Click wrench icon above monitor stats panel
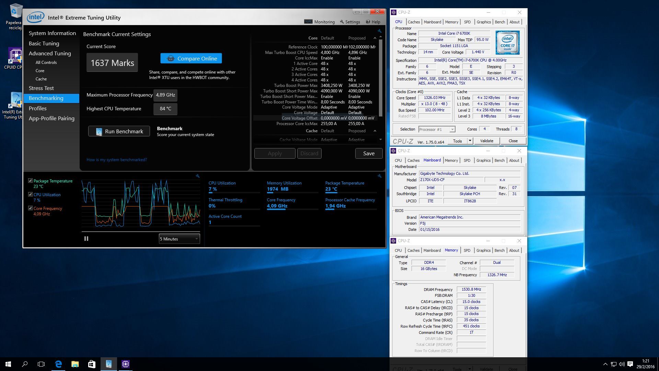Image resolution: width=659 pixels, height=371 pixels. tap(380, 176)
